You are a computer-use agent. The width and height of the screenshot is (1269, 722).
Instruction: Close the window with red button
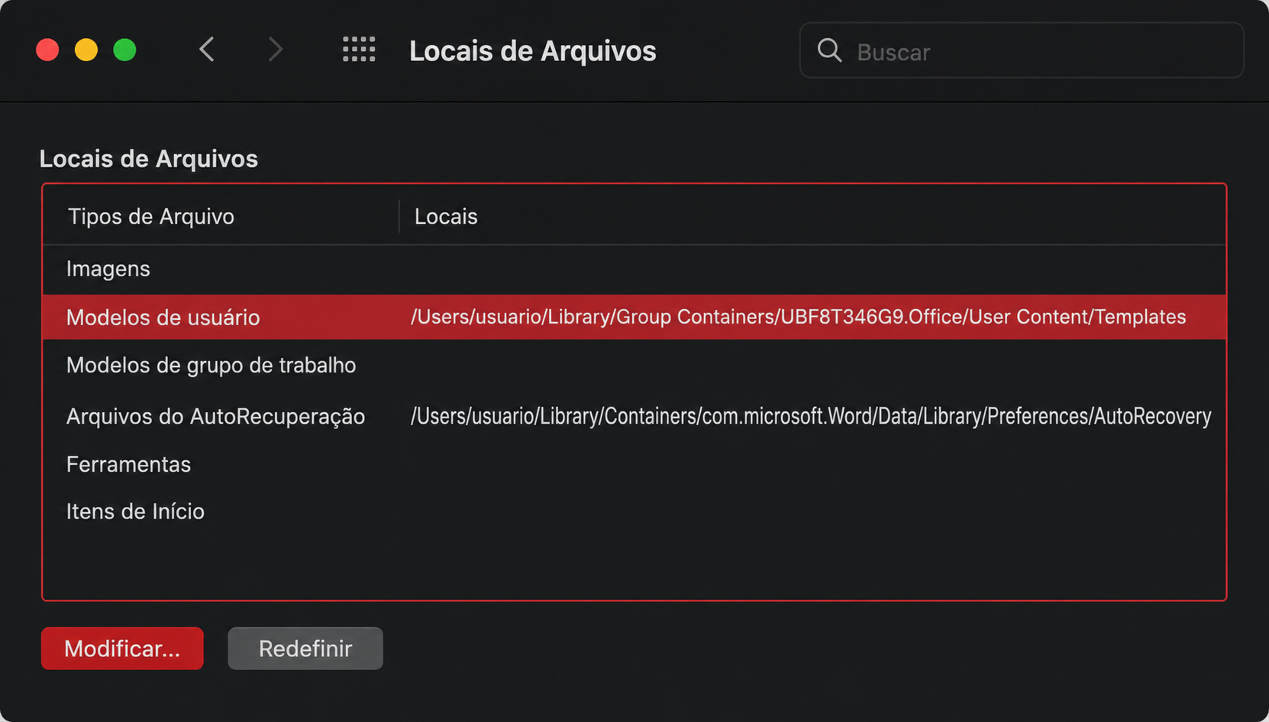[47, 50]
